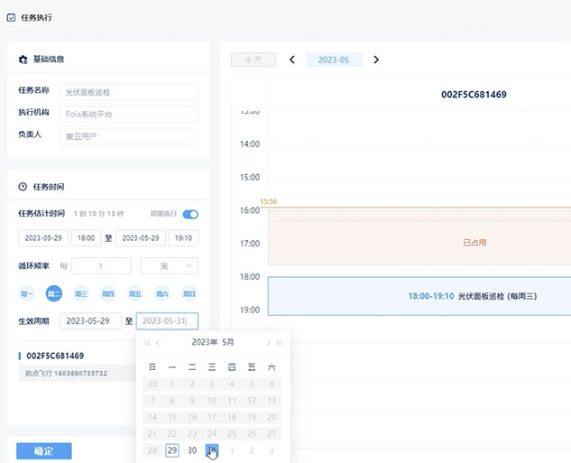Screen dimensions: 571x463
Task: Deselect the highlighted 周二 weekday
Action: tap(54, 293)
